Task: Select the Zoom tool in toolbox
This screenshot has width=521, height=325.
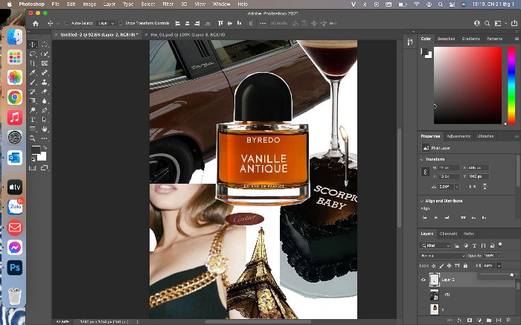Action: point(33,138)
